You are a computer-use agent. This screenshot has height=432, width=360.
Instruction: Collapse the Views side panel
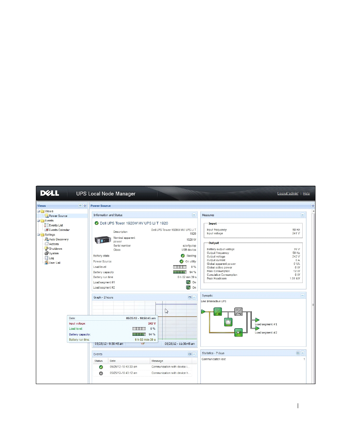[80, 206]
